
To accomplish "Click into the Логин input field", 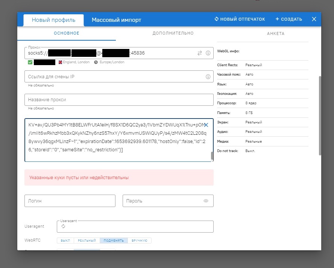I will click(70, 201).
